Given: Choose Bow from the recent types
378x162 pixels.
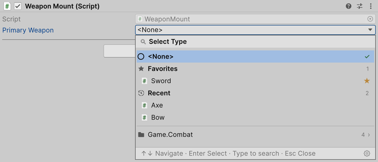Looking at the screenshot, I should tap(255, 117).
